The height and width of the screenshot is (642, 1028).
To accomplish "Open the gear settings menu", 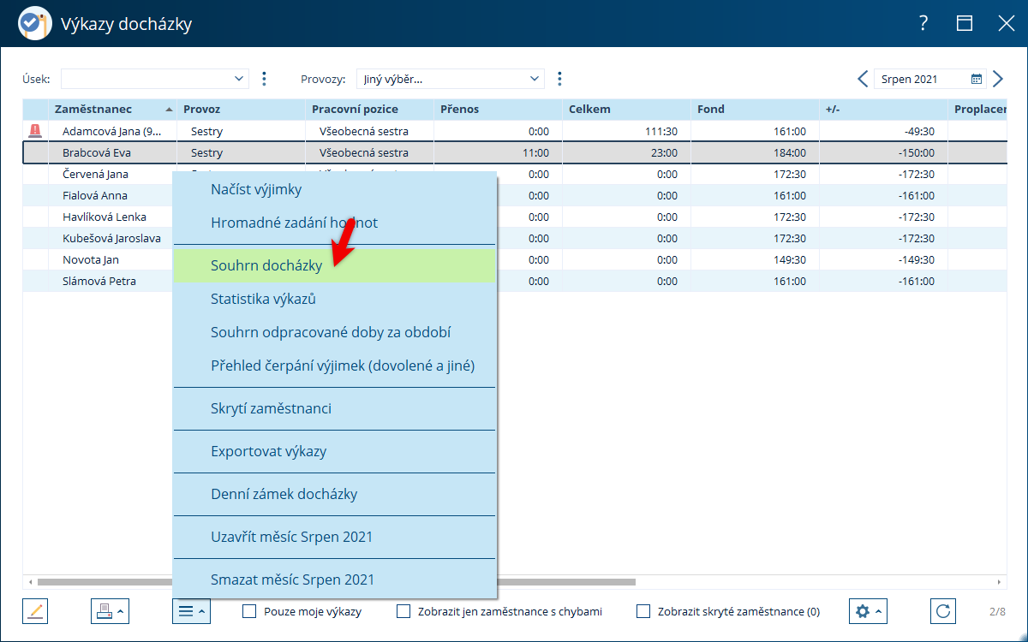I will (x=868, y=611).
